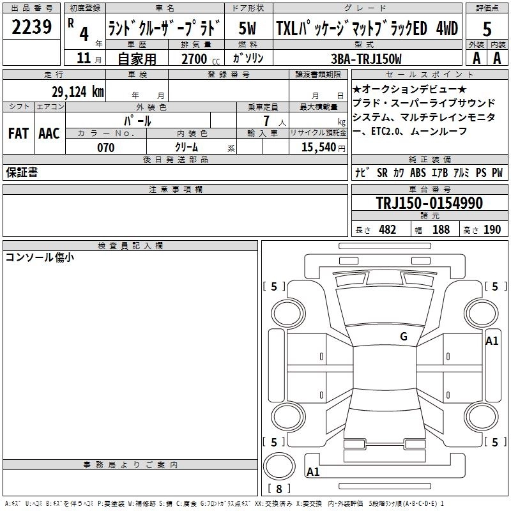Click the セールスポイント header
Viewport: 511px width, 511px height.
429,74
